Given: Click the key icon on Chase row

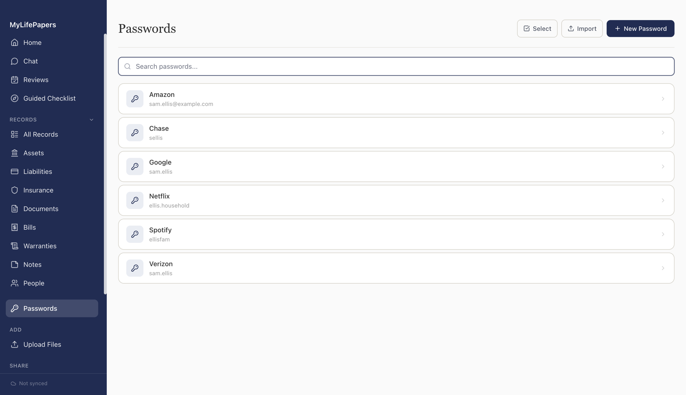Looking at the screenshot, I should coord(135,133).
